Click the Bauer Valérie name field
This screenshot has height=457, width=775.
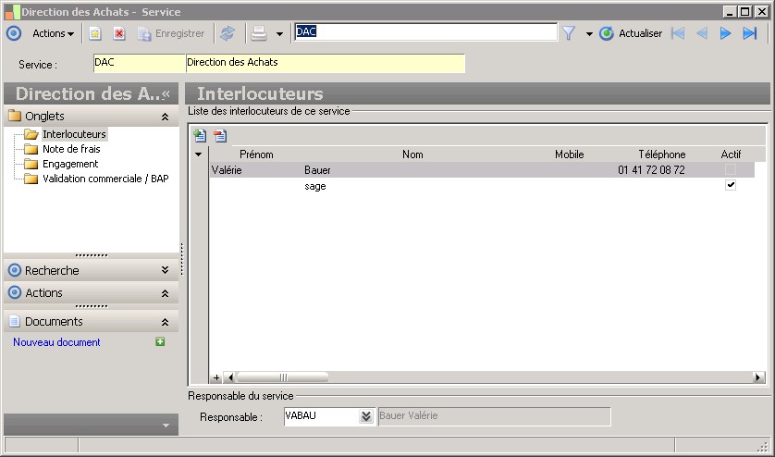point(494,416)
